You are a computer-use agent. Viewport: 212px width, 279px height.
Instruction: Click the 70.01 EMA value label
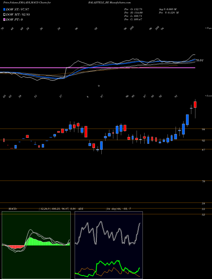pyautogui.click(x=199, y=60)
